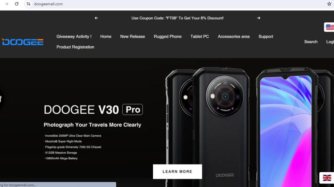Click the address bar showing doogeemall.com
The image size is (334, 187).
tap(177, 4)
